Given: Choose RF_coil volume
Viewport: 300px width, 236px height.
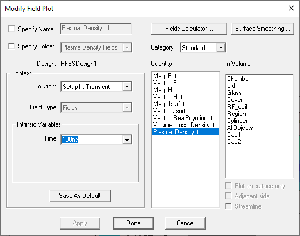Looking at the screenshot, I should point(259,107).
